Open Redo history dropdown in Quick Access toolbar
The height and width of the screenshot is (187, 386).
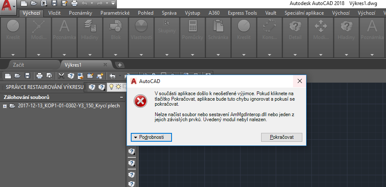108,3
